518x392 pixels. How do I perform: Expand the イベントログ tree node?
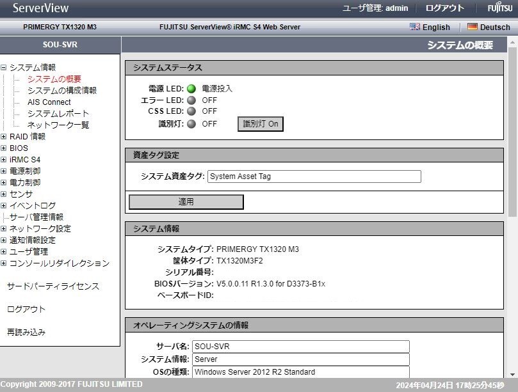coord(3,205)
